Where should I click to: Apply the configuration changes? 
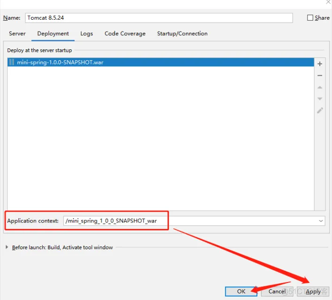click(313, 292)
